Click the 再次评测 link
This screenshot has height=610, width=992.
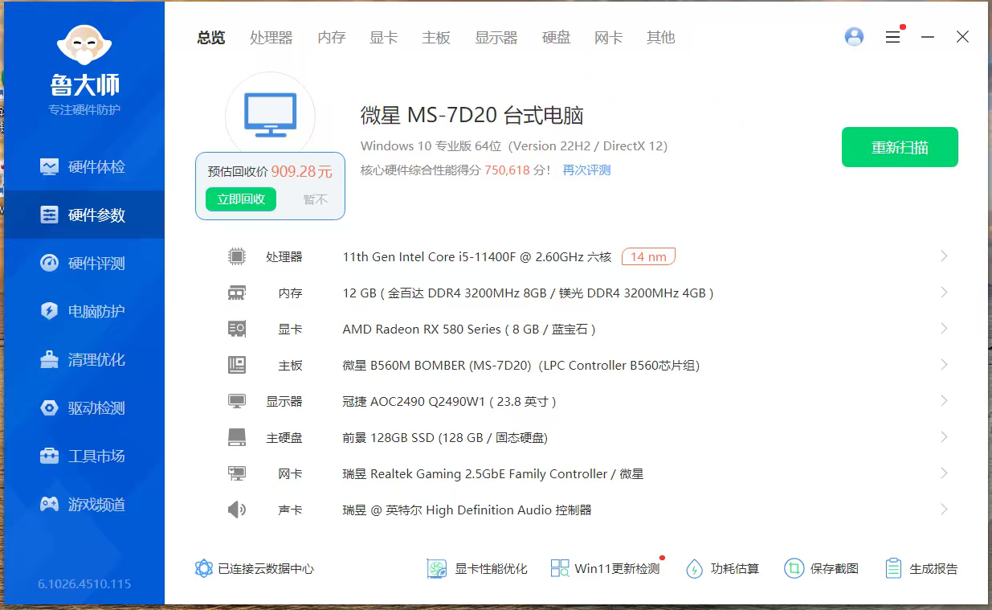(x=586, y=170)
